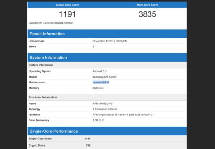Screen dimensions: 215x149
Task: Click the 3686 MB memory value
Action: click(x=98, y=88)
